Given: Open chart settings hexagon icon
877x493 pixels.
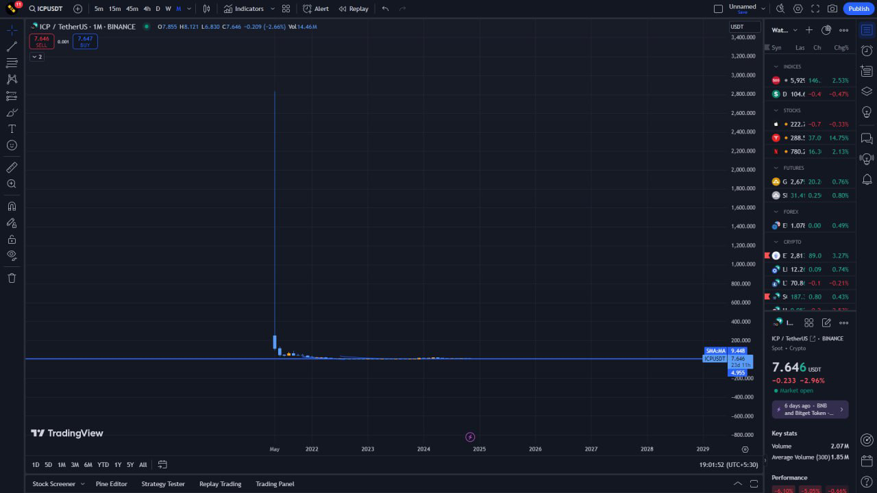Looking at the screenshot, I should click(x=798, y=9).
